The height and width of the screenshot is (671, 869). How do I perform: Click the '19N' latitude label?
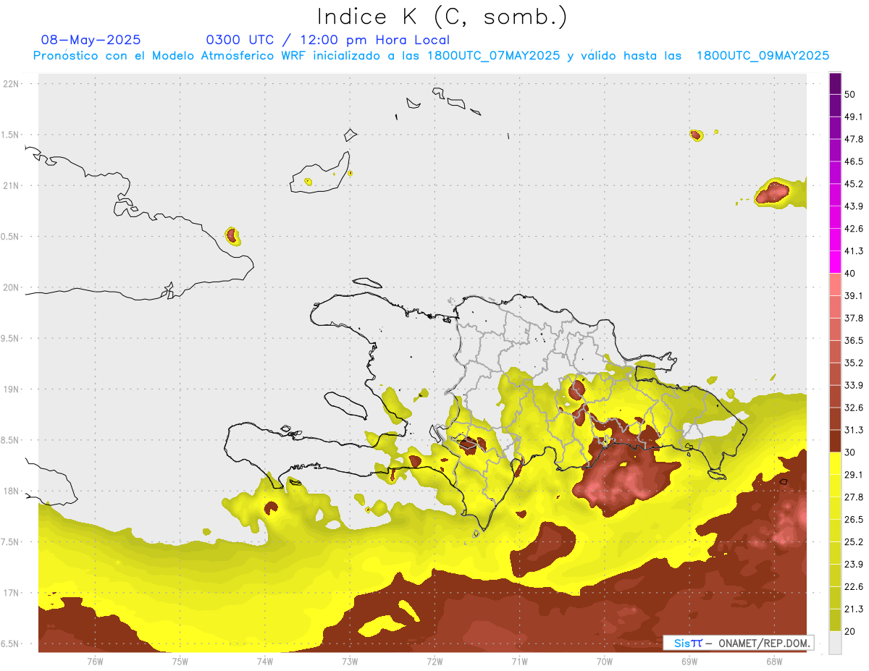(x=12, y=389)
